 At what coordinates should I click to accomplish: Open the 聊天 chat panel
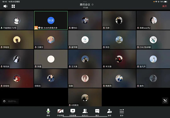pos(97,112)
